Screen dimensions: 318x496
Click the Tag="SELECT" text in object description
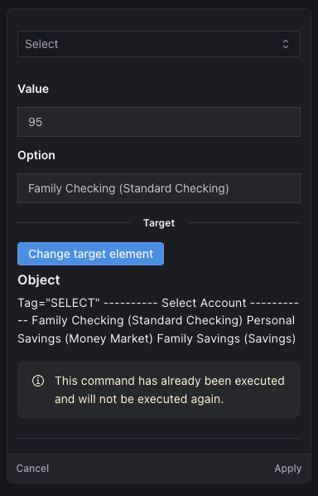[x=59, y=303]
